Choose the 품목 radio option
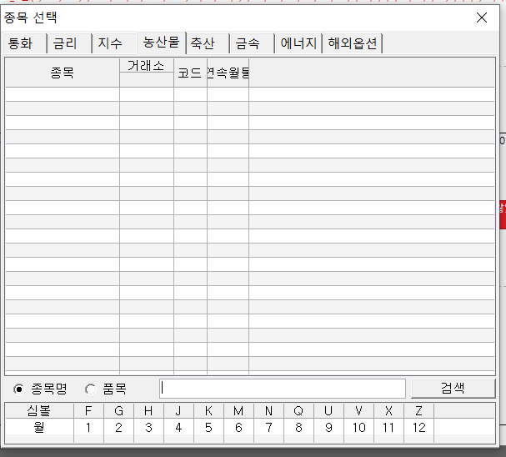The height and width of the screenshot is (457, 506). pos(90,389)
